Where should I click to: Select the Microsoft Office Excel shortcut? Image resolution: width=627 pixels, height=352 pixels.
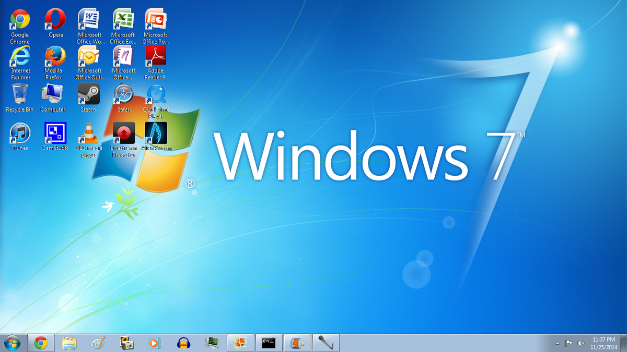(x=124, y=26)
